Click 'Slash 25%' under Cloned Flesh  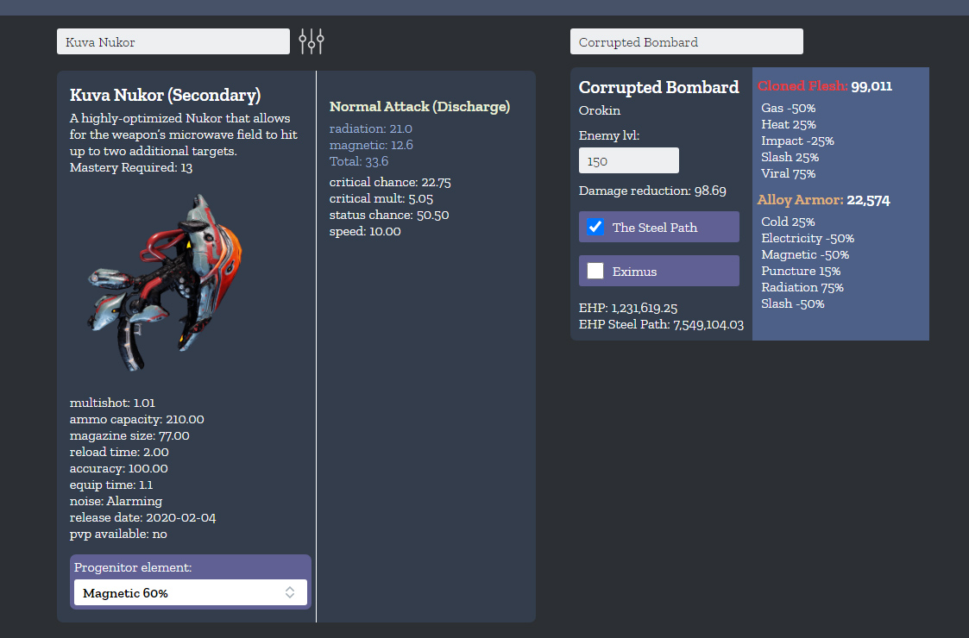pyautogui.click(x=790, y=157)
